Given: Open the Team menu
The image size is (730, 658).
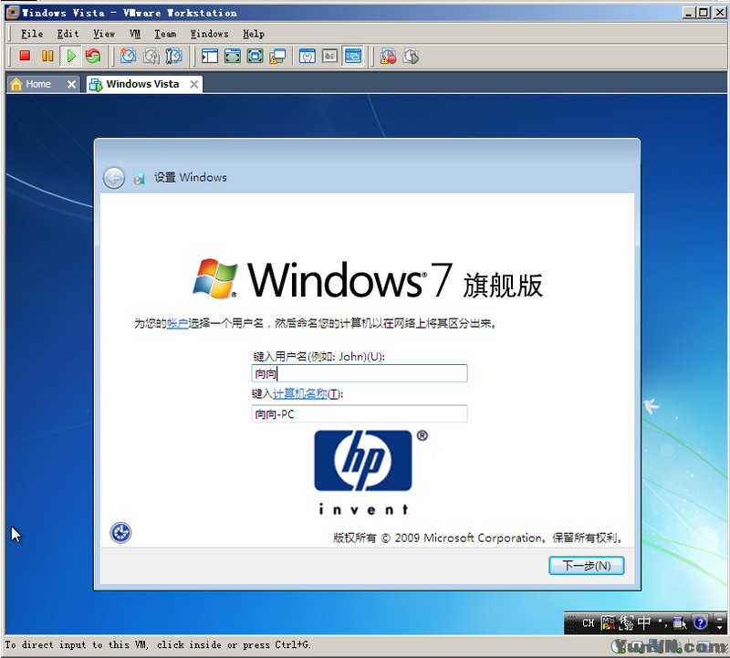Looking at the screenshot, I should 165,34.
